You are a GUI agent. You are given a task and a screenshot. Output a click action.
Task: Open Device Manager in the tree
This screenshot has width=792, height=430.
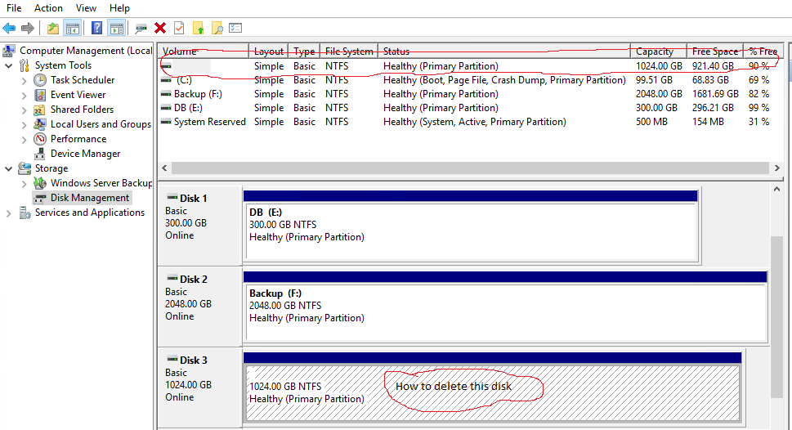(x=85, y=154)
